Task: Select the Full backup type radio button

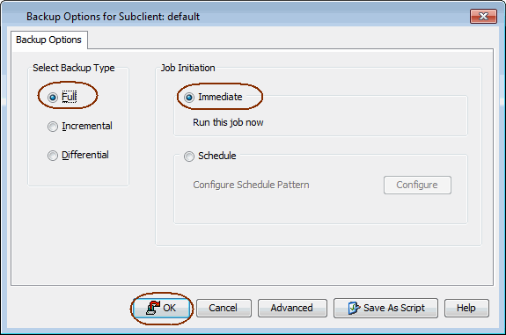Action: (x=53, y=97)
